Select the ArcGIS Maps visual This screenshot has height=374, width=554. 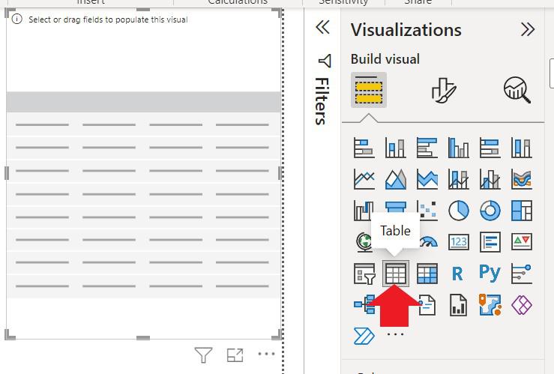click(x=490, y=305)
